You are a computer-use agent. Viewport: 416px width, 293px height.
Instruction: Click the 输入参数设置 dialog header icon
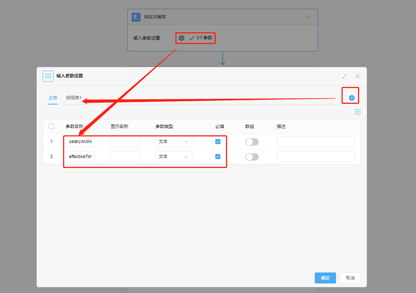click(48, 76)
